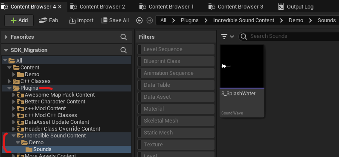Toggle the Material filter
The width and height of the screenshot is (339, 157).
(176, 109)
